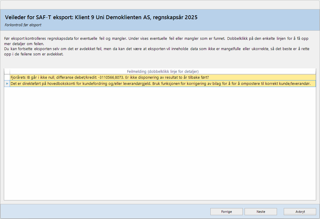Click the row arrow indicator beside second error
320x219 pixels.
tap(7, 84)
